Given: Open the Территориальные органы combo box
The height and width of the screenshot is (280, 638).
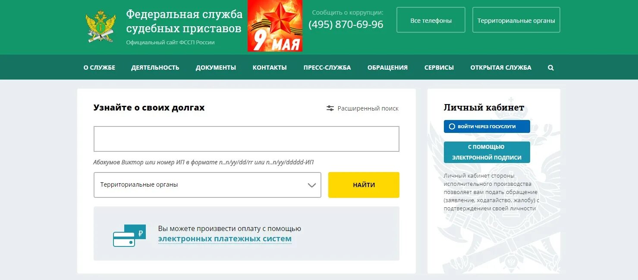Looking at the screenshot, I should pos(207,185).
